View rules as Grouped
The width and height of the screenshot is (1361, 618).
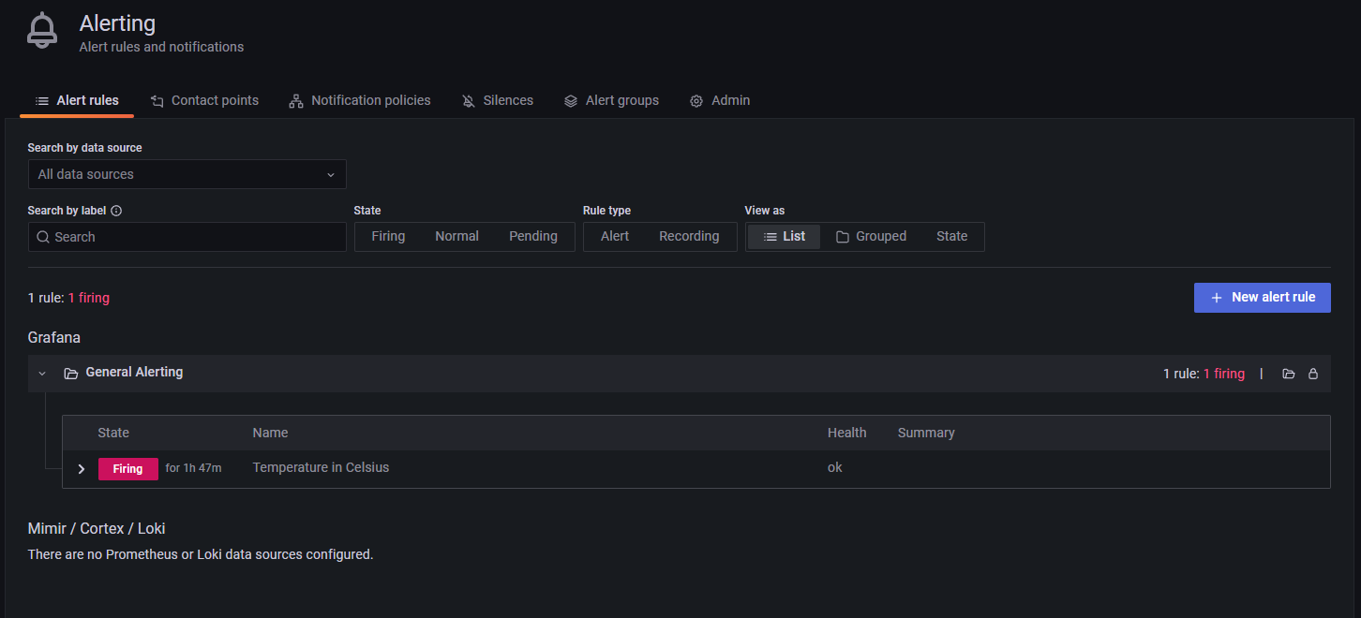(x=871, y=237)
